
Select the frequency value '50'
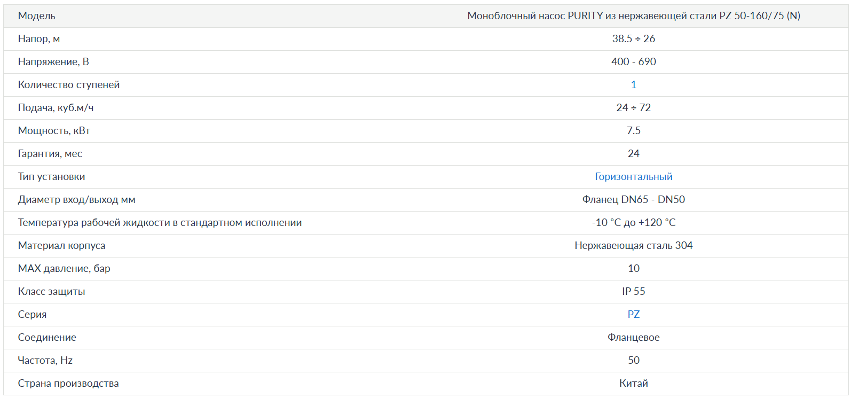[x=633, y=360]
